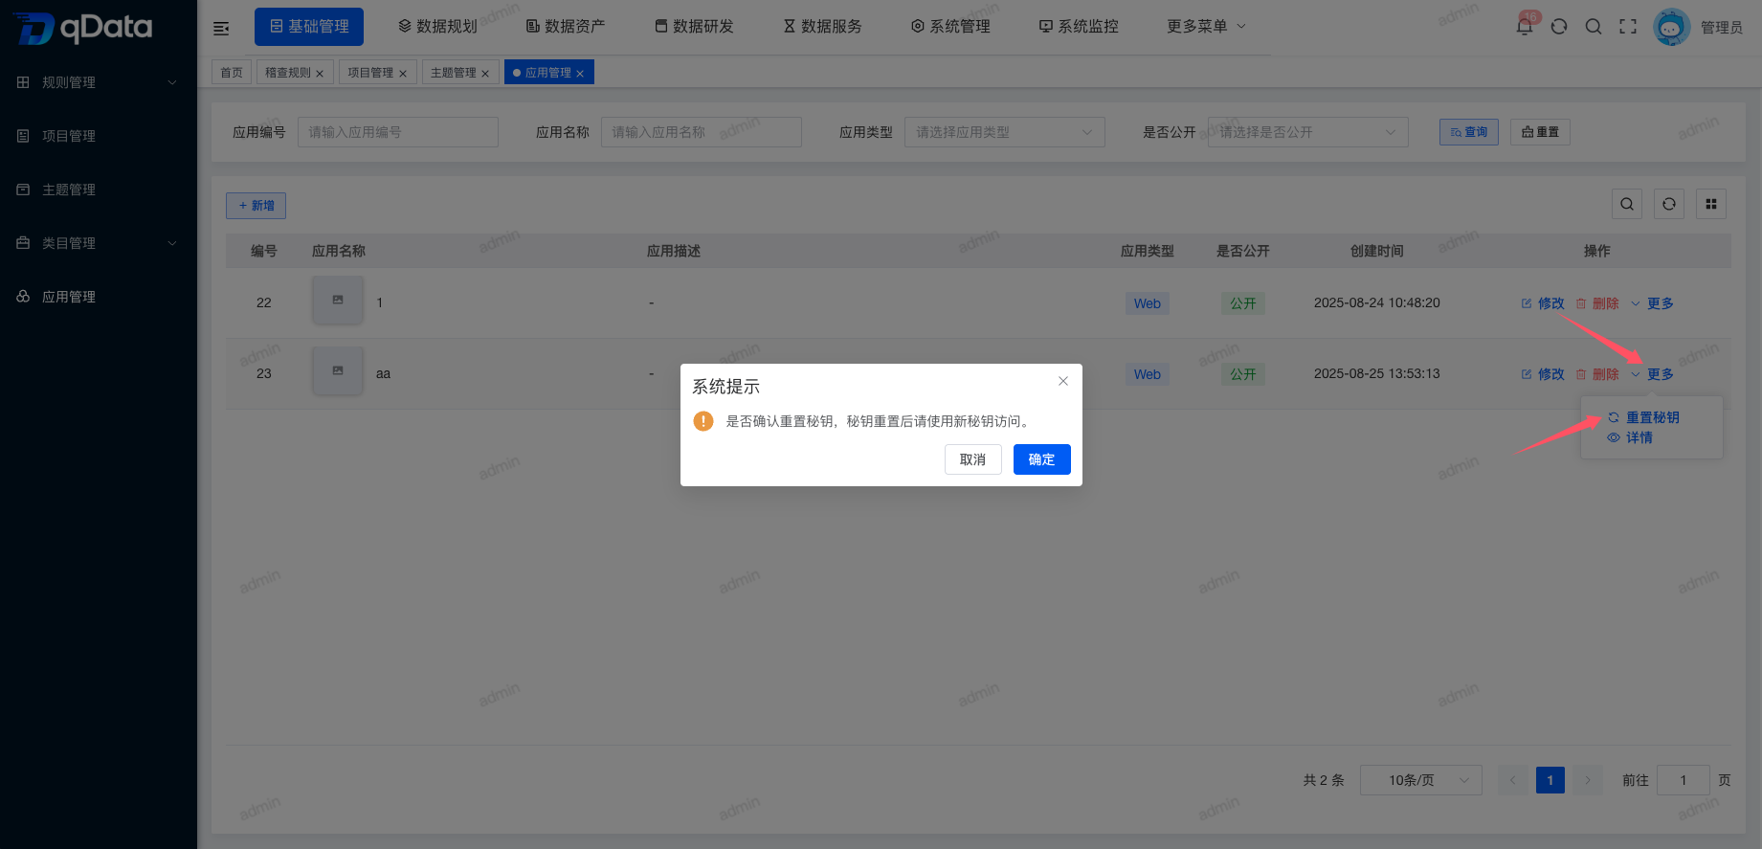Image resolution: width=1762 pixels, height=849 pixels.
Task: Toggle fullscreen mode icon
Action: tap(1628, 27)
